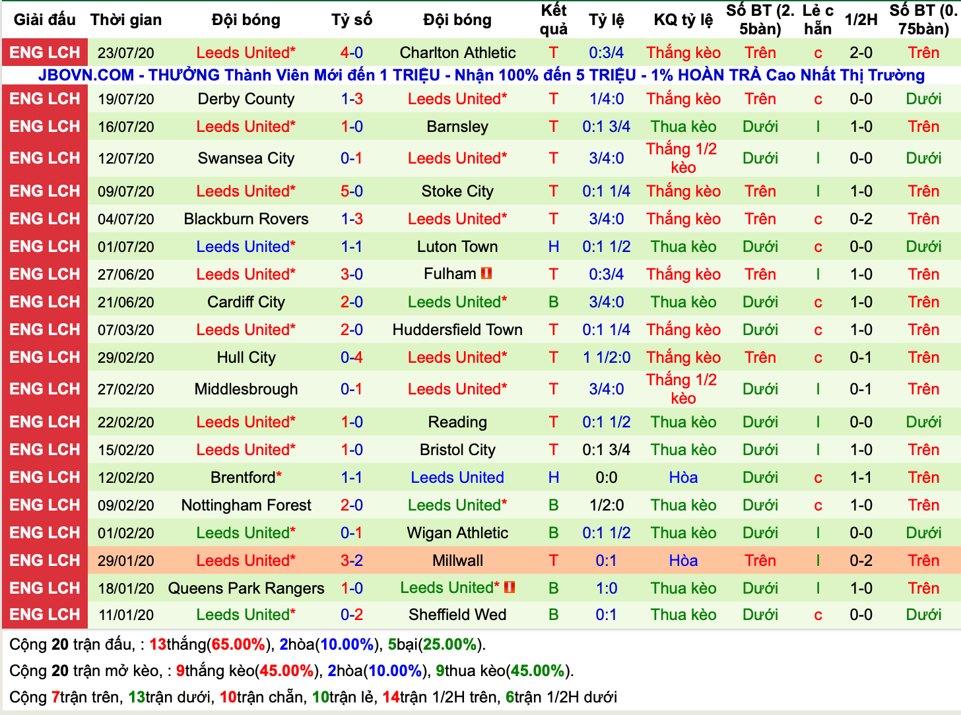Viewport: 961px width, 715px height.
Task: Click the Tỷ số column header
Action: coord(352,20)
